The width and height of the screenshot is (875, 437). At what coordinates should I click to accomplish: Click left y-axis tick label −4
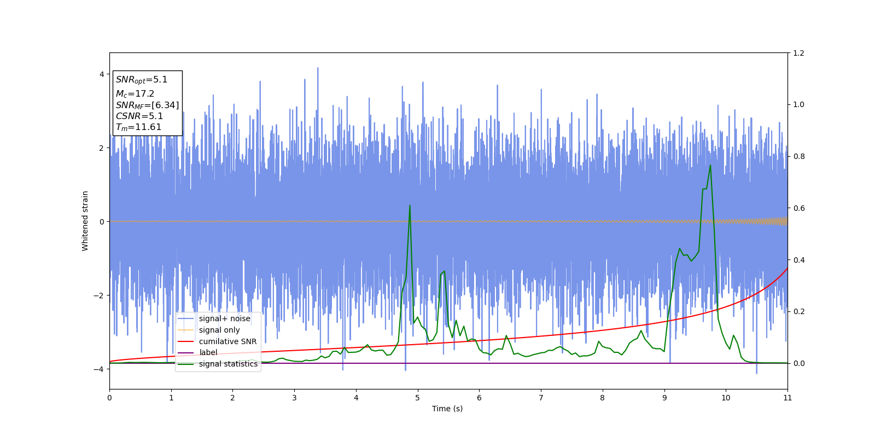[100, 369]
